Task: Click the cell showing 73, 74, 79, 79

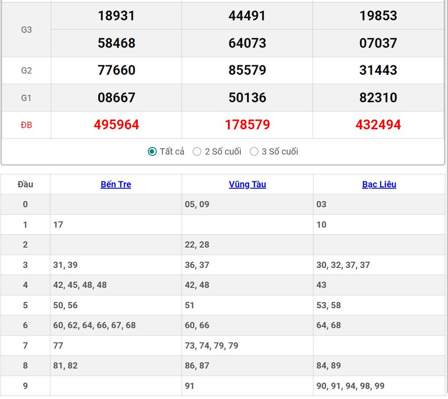Action: pos(212,346)
